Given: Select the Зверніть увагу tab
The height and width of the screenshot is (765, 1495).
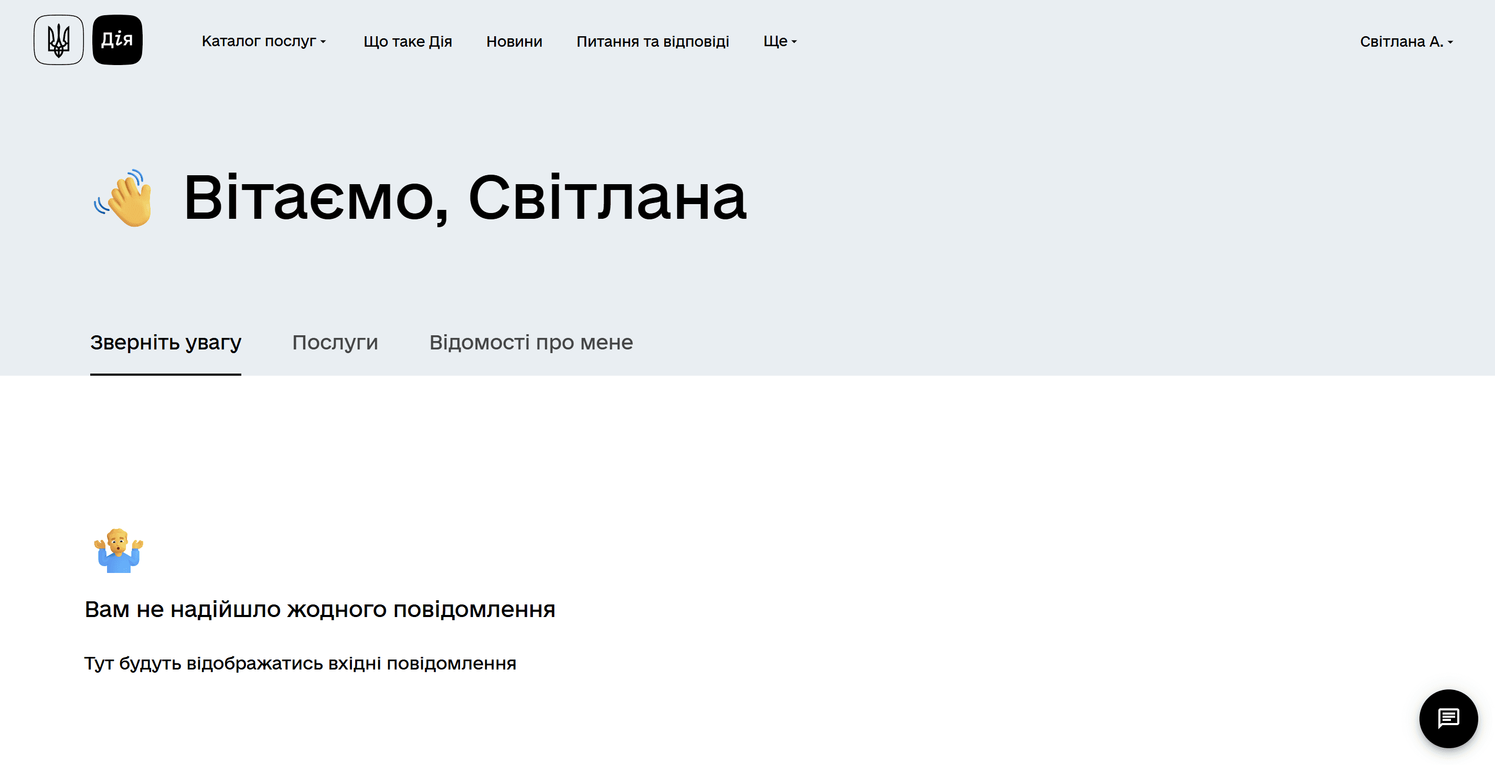Looking at the screenshot, I should [165, 343].
